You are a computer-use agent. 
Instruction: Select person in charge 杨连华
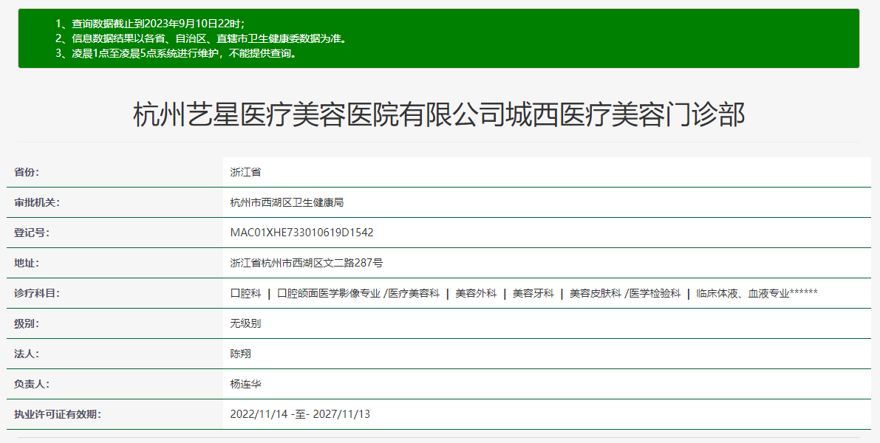pyautogui.click(x=245, y=384)
